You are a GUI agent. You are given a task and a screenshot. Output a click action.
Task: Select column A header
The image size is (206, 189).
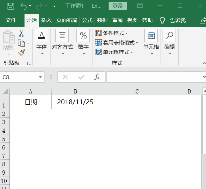(30, 91)
